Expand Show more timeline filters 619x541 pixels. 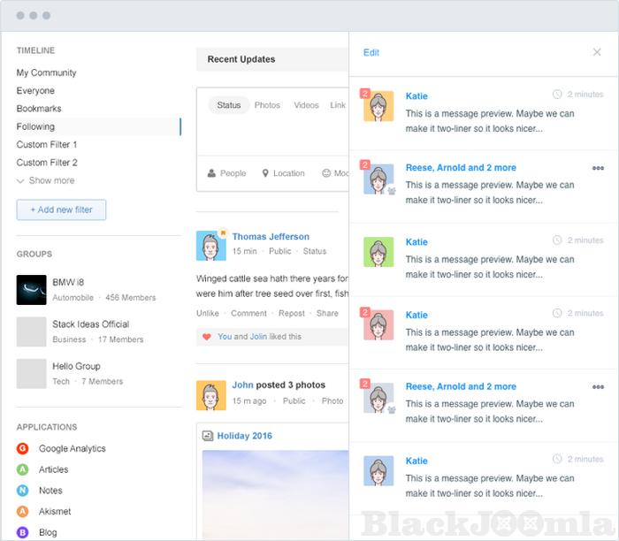[x=45, y=180]
